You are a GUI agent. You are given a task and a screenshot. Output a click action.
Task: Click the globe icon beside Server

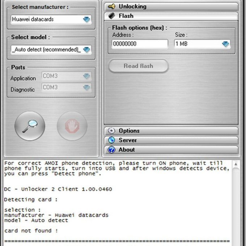(x=112, y=140)
